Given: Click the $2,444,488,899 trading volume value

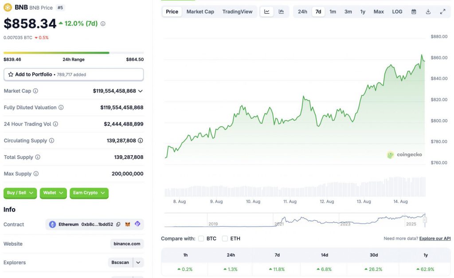Looking at the screenshot, I should point(124,124).
